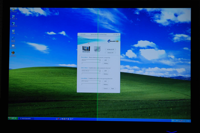The height and width of the screenshot is (133, 200).
Task: Open the Video Mode Action Movie dropdown
Action: [91, 71]
